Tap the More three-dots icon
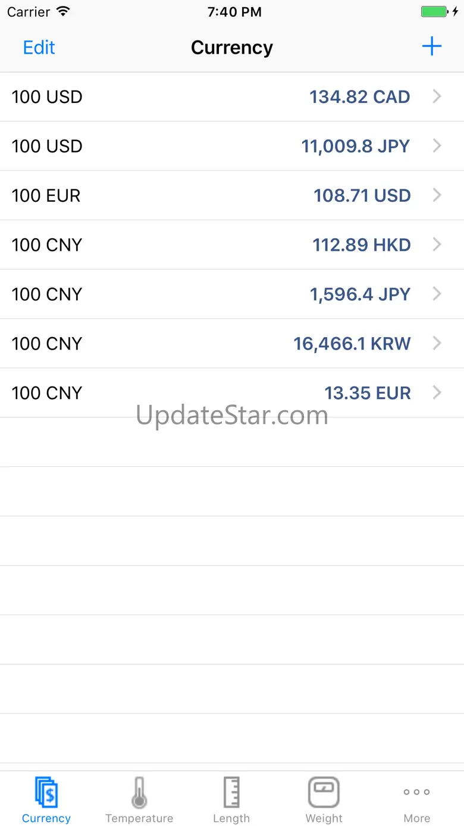This screenshot has height=826, width=464. pyautogui.click(x=416, y=792)
